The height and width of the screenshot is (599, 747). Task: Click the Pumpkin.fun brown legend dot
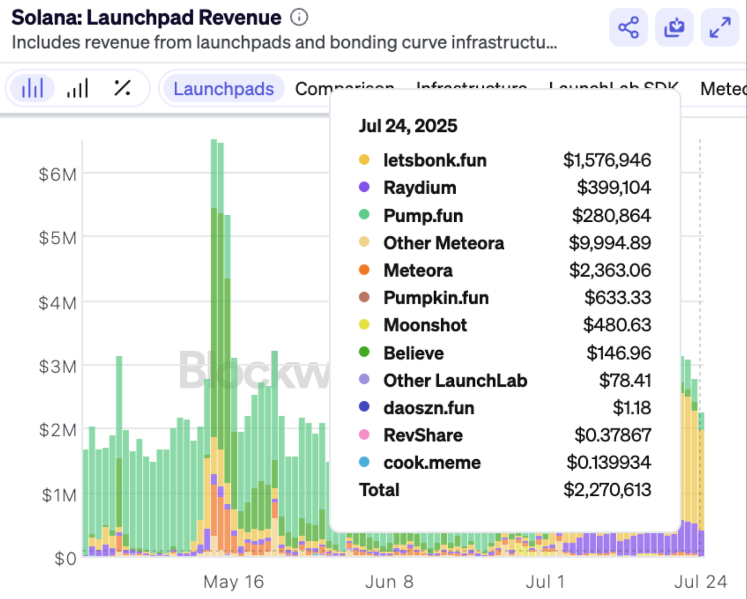[364, 297]
